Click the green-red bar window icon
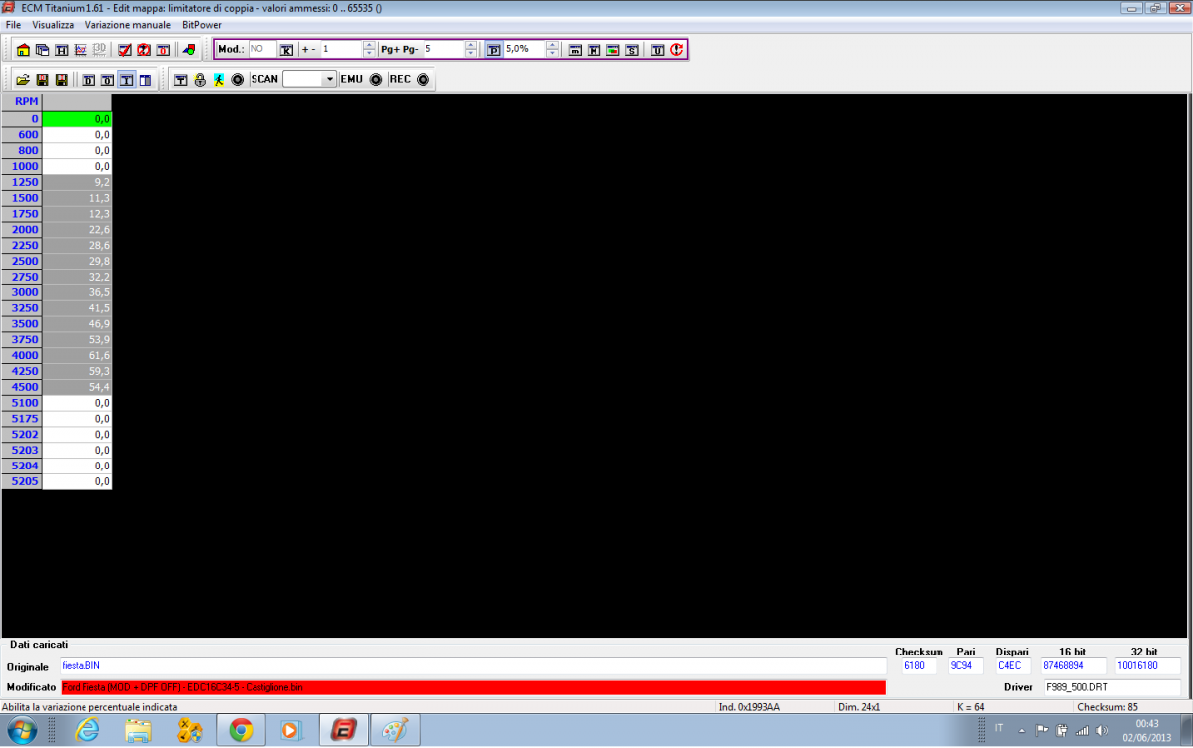1193x748 pixels. 613,50
